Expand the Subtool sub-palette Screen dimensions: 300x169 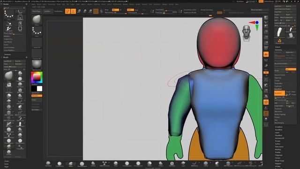pos(277,47)
